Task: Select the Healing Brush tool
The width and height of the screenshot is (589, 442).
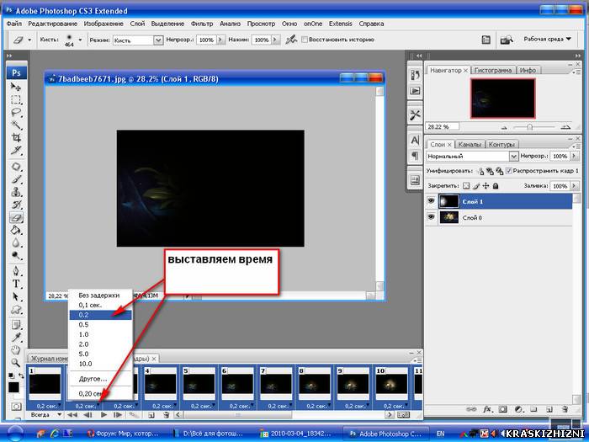Action: pyautogui.click(x=16, y=167)
